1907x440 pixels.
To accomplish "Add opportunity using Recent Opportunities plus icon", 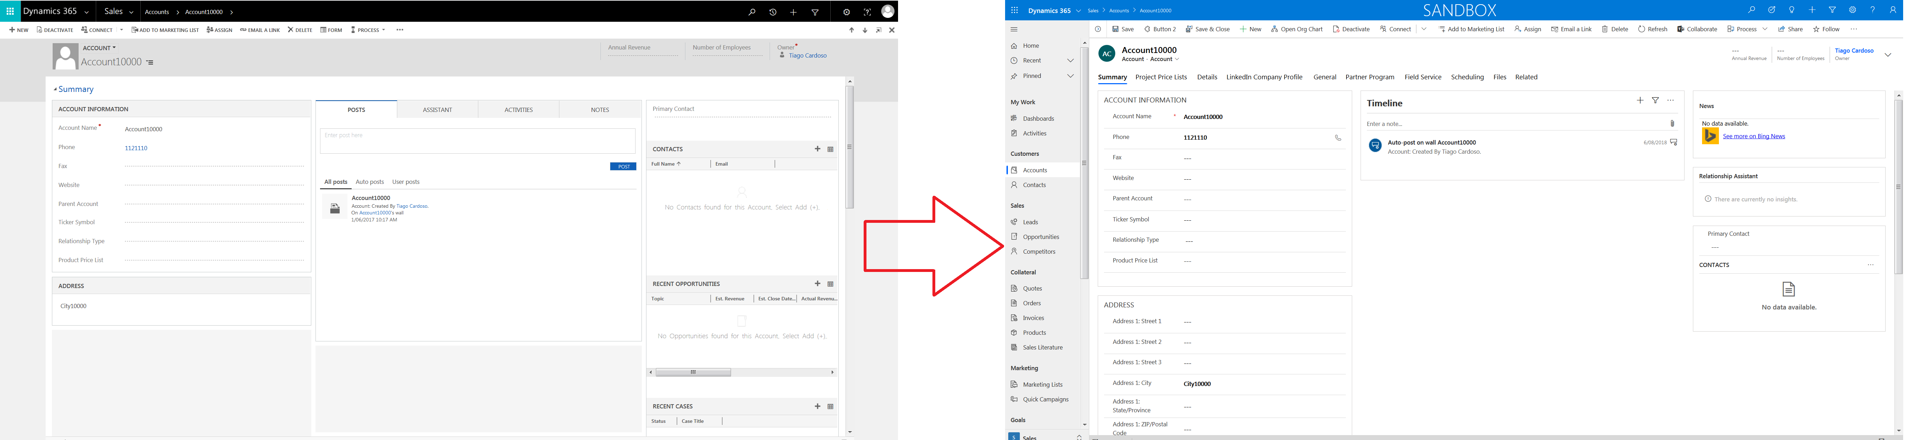I will [x=817, y=284].
